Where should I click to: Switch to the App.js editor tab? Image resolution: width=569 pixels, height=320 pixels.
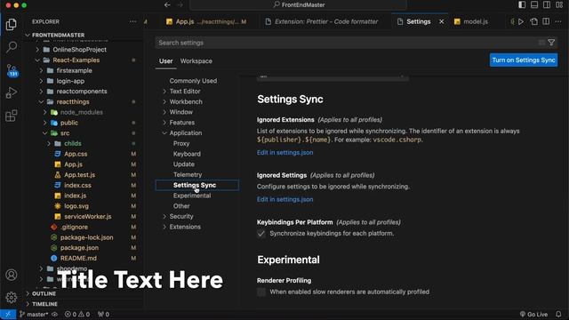(x=205, y=21)
